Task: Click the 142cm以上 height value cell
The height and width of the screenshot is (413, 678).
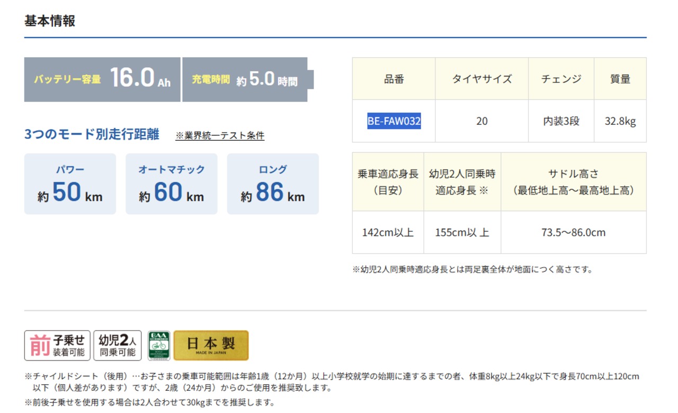Action: pyautogui.click(x=388, y=233)
